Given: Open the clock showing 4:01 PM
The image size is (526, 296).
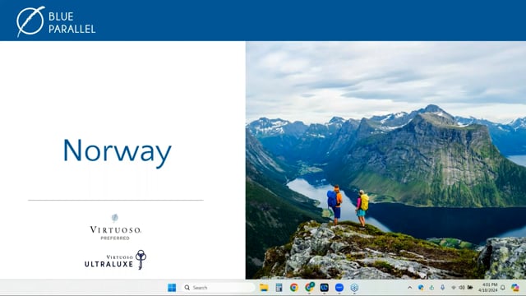Looking at the screenshot, I should pos(487,288).
